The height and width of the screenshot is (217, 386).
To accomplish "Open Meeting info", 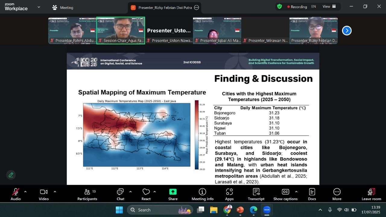I will (x=202, y=194).
